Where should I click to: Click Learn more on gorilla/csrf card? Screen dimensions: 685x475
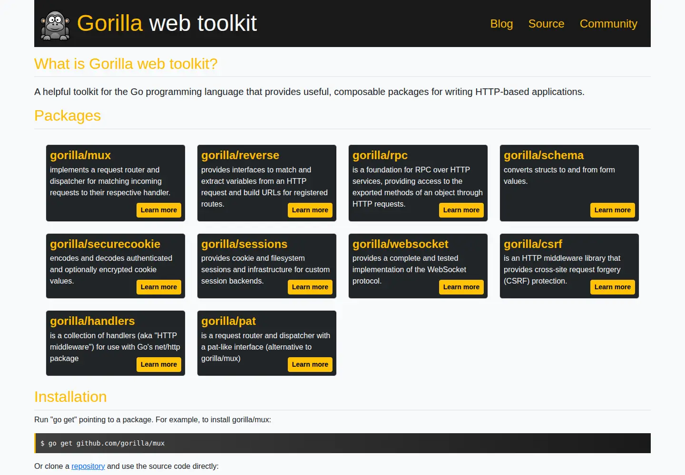click(613, 287)
